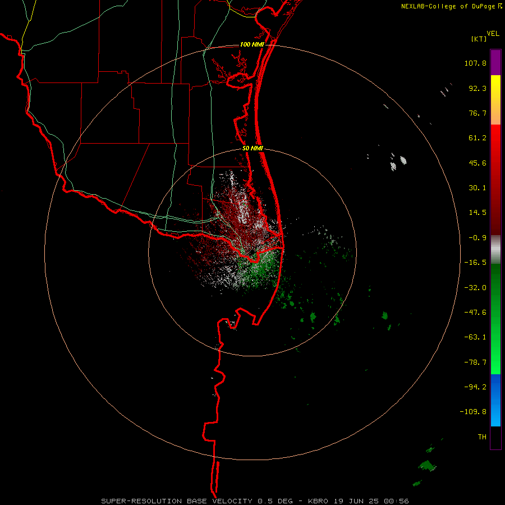Click the 19 JUN 25 00:56 timestamp
Viewport: 505px width, 505px height.
click(371, 501)
